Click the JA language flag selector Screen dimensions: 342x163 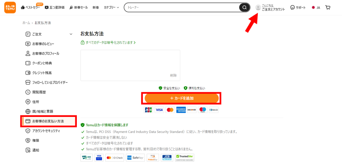click(x=313, y=7)
